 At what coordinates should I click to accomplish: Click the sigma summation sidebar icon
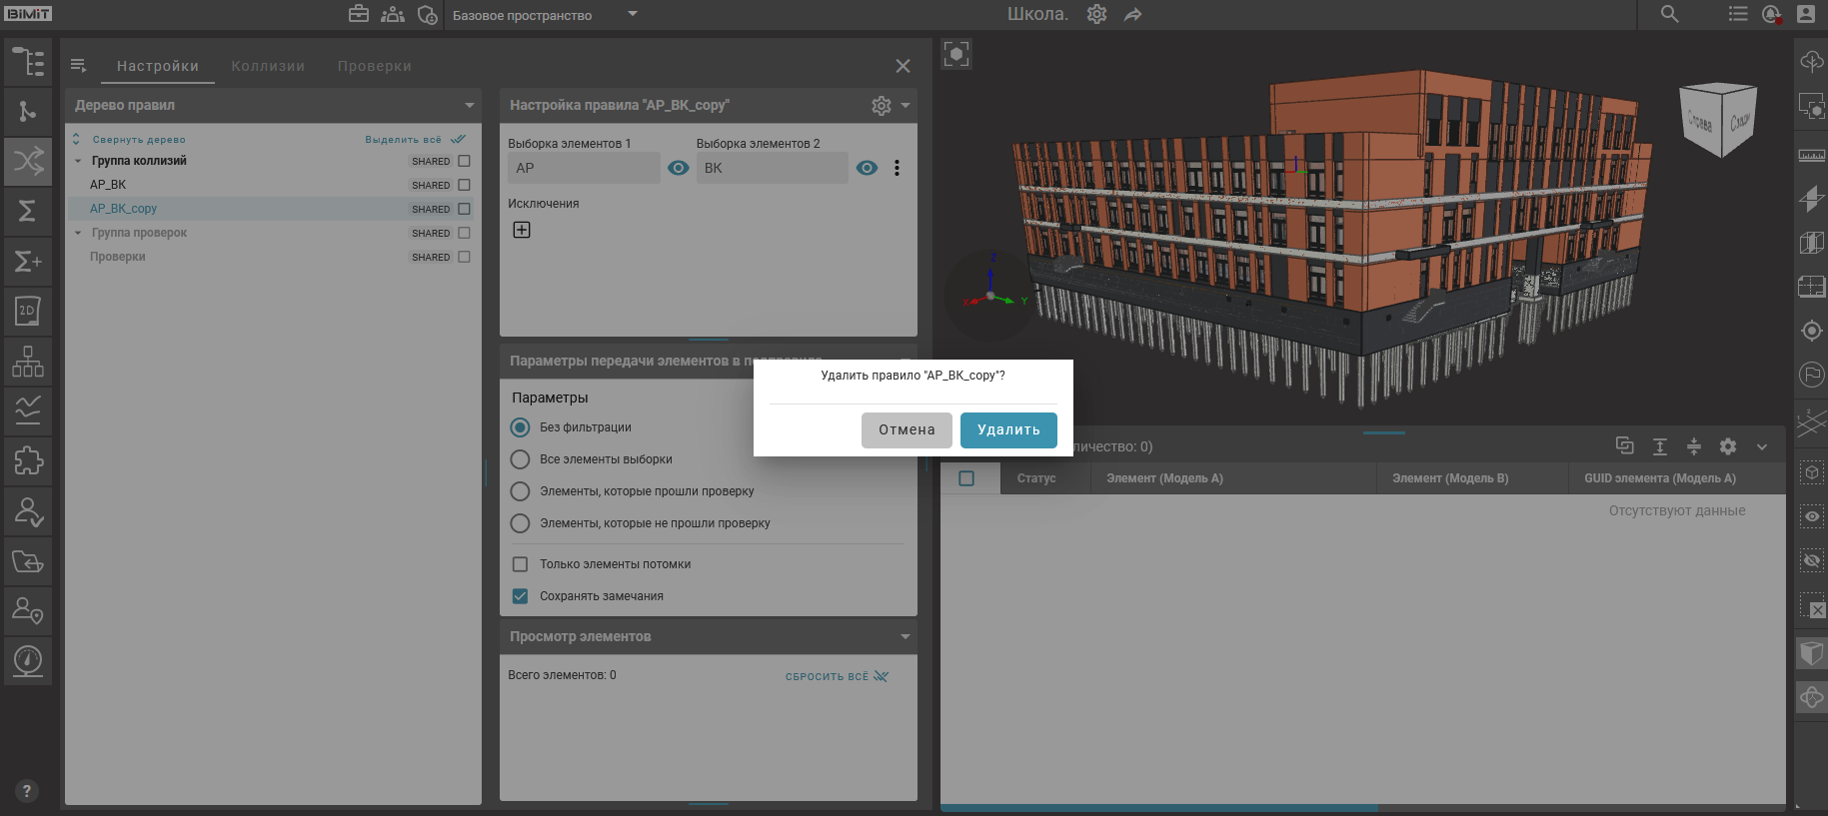pos(28,211)
